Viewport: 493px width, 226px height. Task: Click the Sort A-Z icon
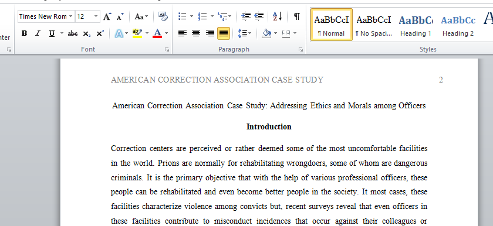[x=277, y=16]
